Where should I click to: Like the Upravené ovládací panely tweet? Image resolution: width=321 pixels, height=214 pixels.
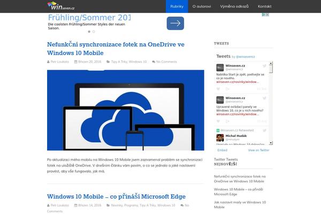pyautogui.click(x=218, y=121)
